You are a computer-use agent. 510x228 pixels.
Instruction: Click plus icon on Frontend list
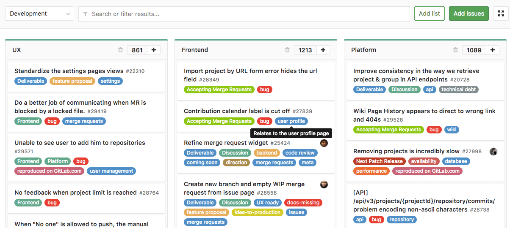click(323, 50)
